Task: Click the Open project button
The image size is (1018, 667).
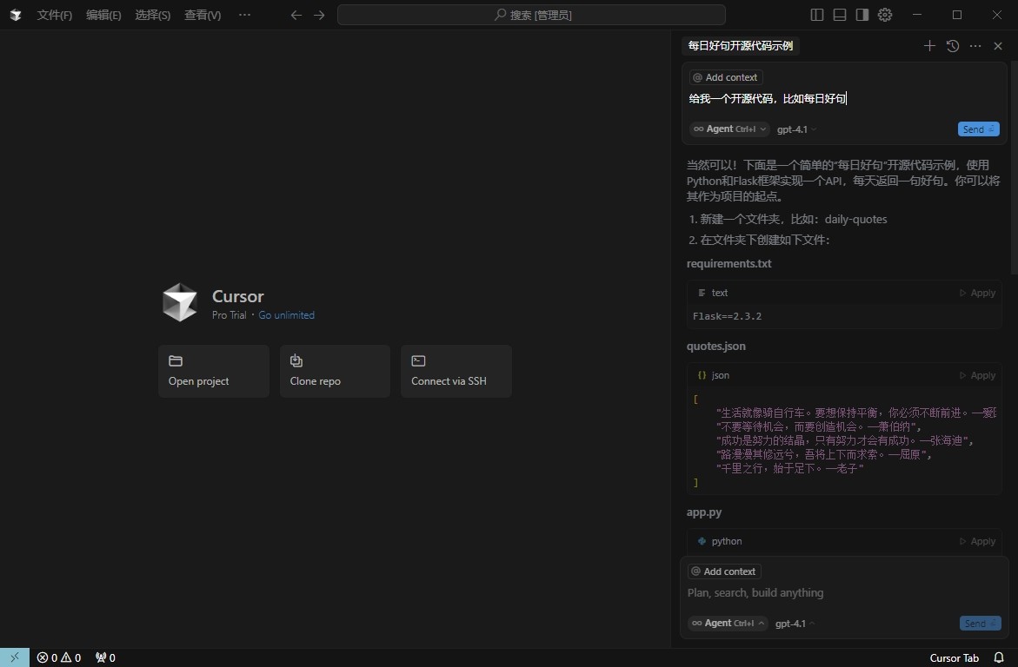Action: coord(214,371)
